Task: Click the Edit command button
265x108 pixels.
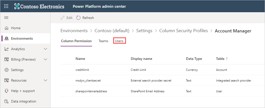Action: 67,18
